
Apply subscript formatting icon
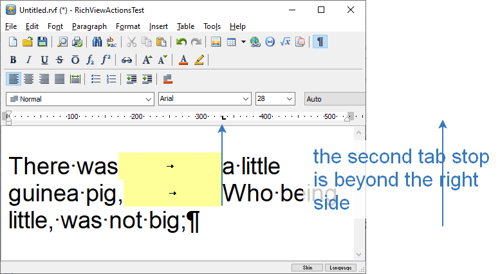click(x=91, y=60)
